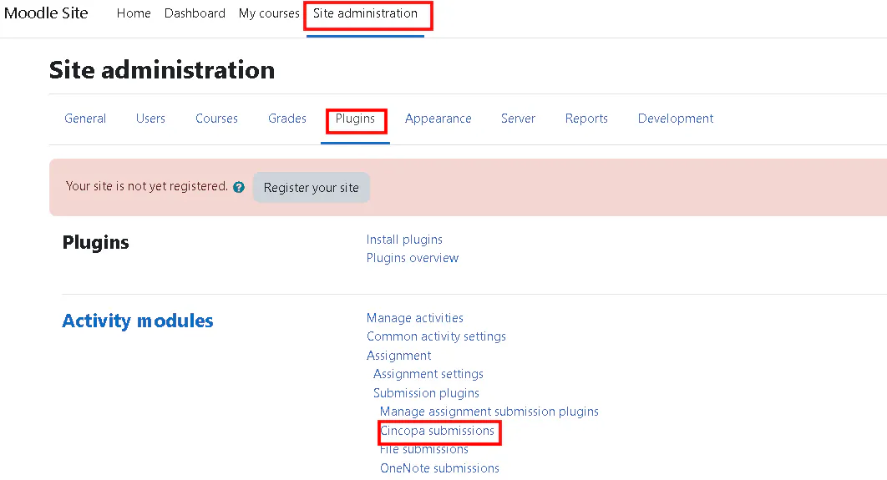Click the Register your site button
Screen dimensions: 887x480
click(312, 187)
